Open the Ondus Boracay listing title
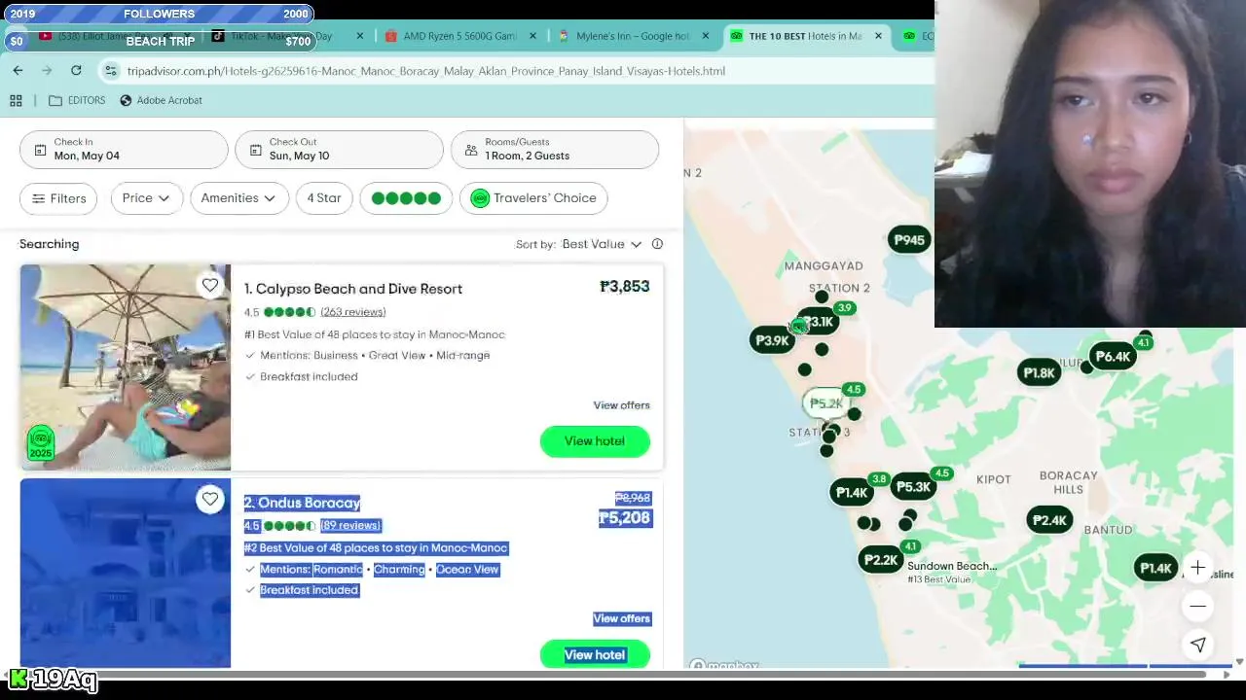1246x700 pixels. [303, 503]
